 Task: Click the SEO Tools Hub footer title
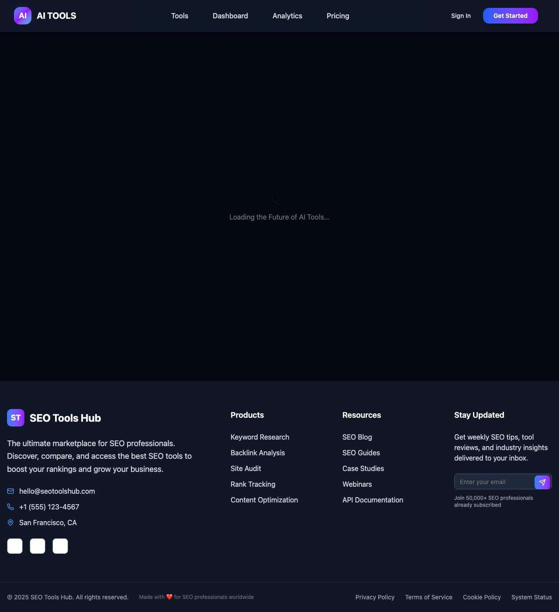click(x=65, y=418)
